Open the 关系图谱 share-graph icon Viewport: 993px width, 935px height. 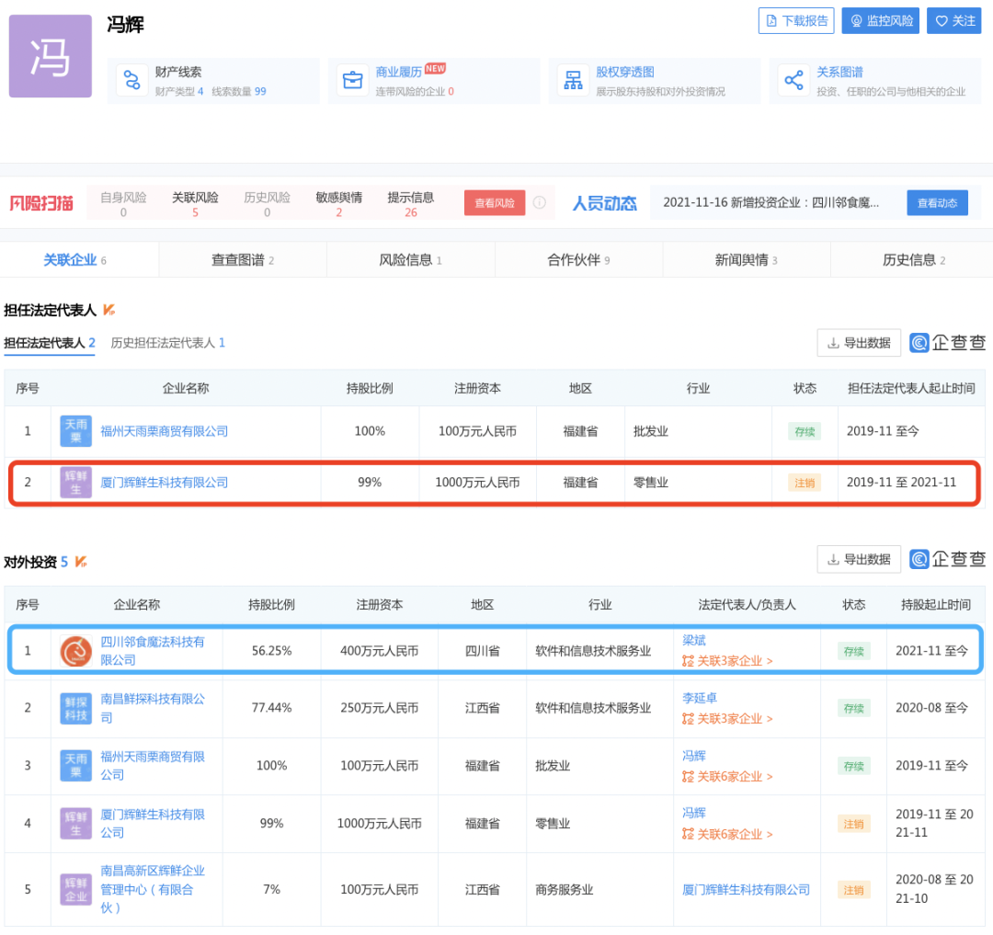coord(793,81)
